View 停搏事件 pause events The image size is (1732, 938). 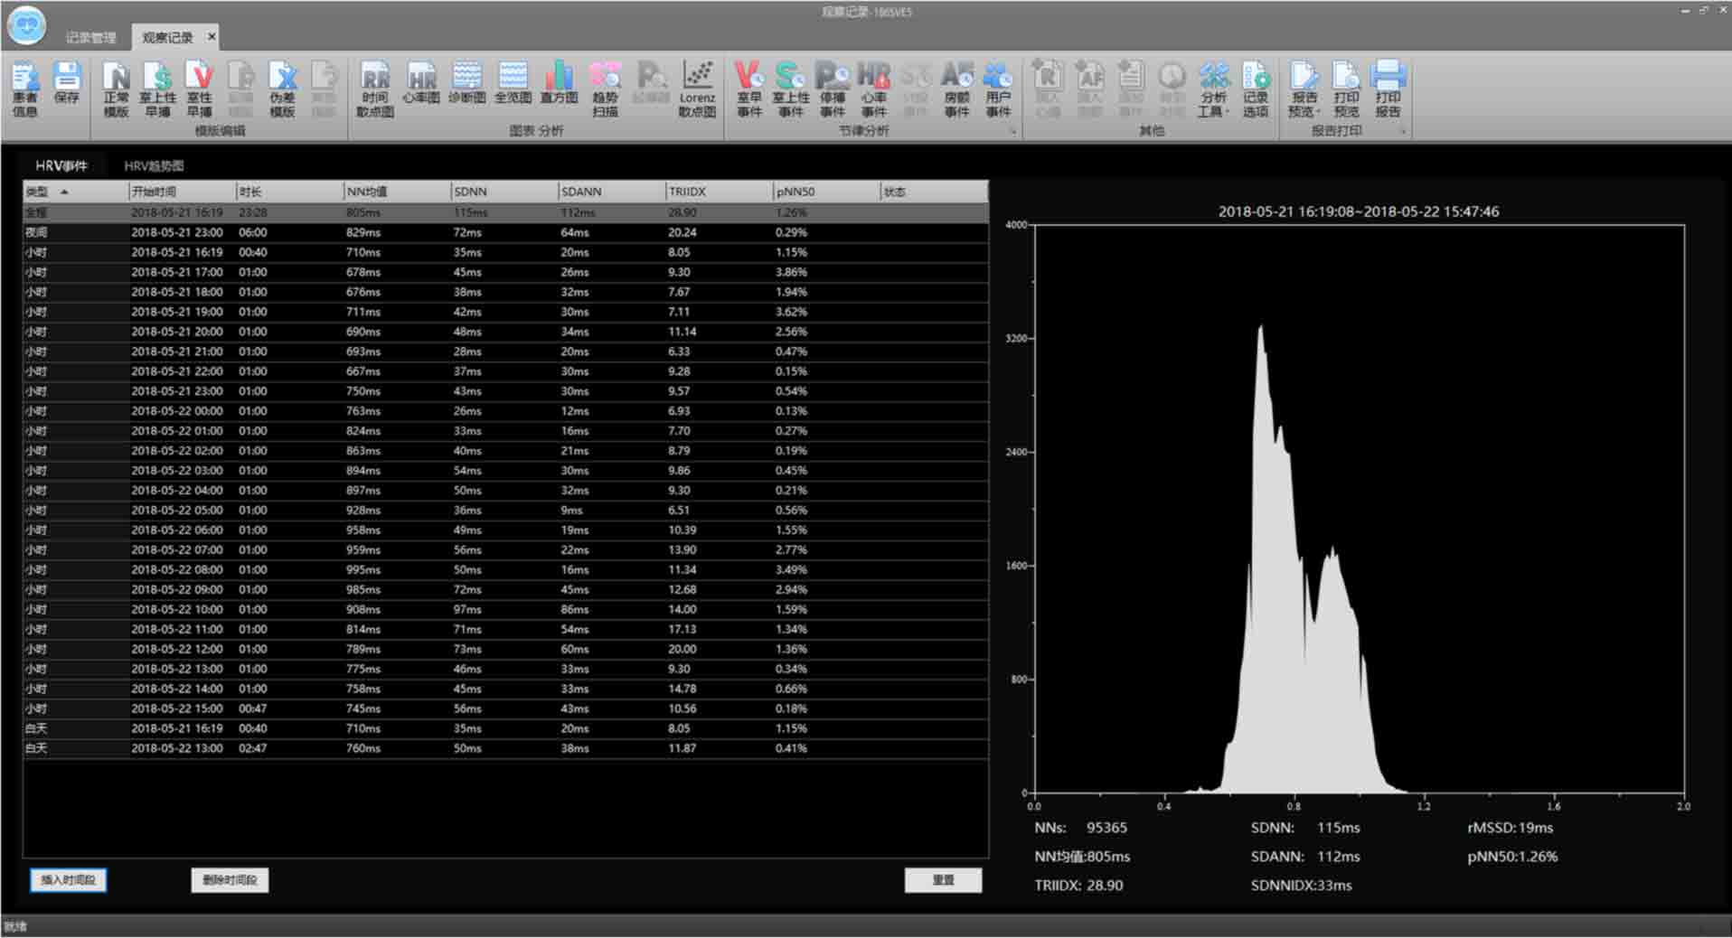(833, 89)
